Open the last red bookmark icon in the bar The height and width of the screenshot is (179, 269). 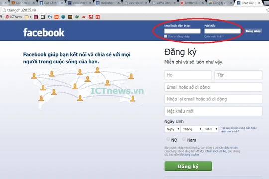coord(98,17)
